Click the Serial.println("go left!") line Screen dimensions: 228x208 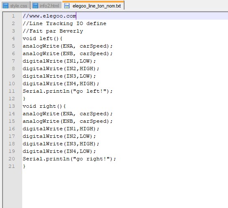click(67, 91)
